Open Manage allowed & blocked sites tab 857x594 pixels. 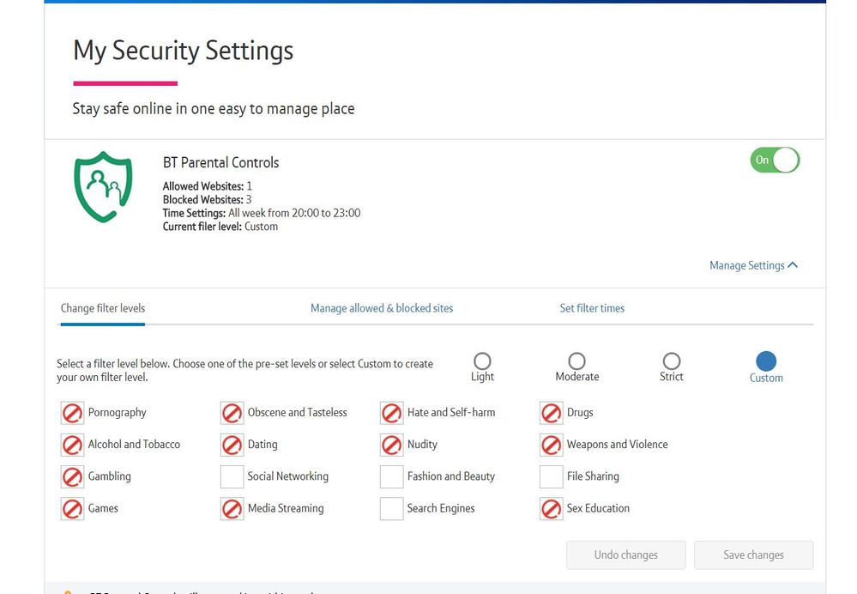382,308
